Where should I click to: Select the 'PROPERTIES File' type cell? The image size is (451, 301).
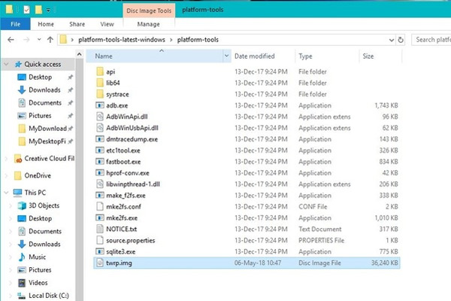coord(321,240)
